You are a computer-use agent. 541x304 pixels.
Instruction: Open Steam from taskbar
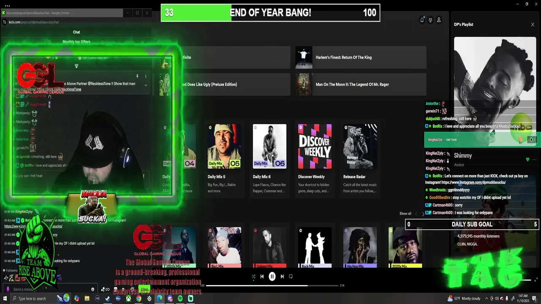tap(108, 299)
